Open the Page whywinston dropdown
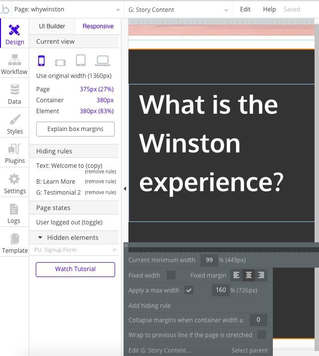319x356 pixels. pyautogui.click(x=67, y=9)
